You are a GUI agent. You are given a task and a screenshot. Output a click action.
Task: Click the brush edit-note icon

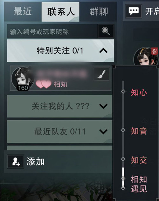pos(101,74)
